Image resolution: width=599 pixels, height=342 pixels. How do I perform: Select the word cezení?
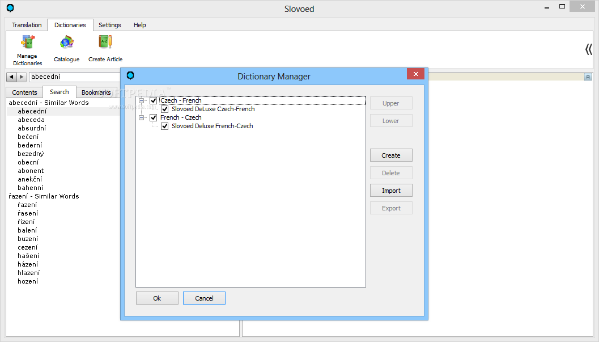[28, 248]
